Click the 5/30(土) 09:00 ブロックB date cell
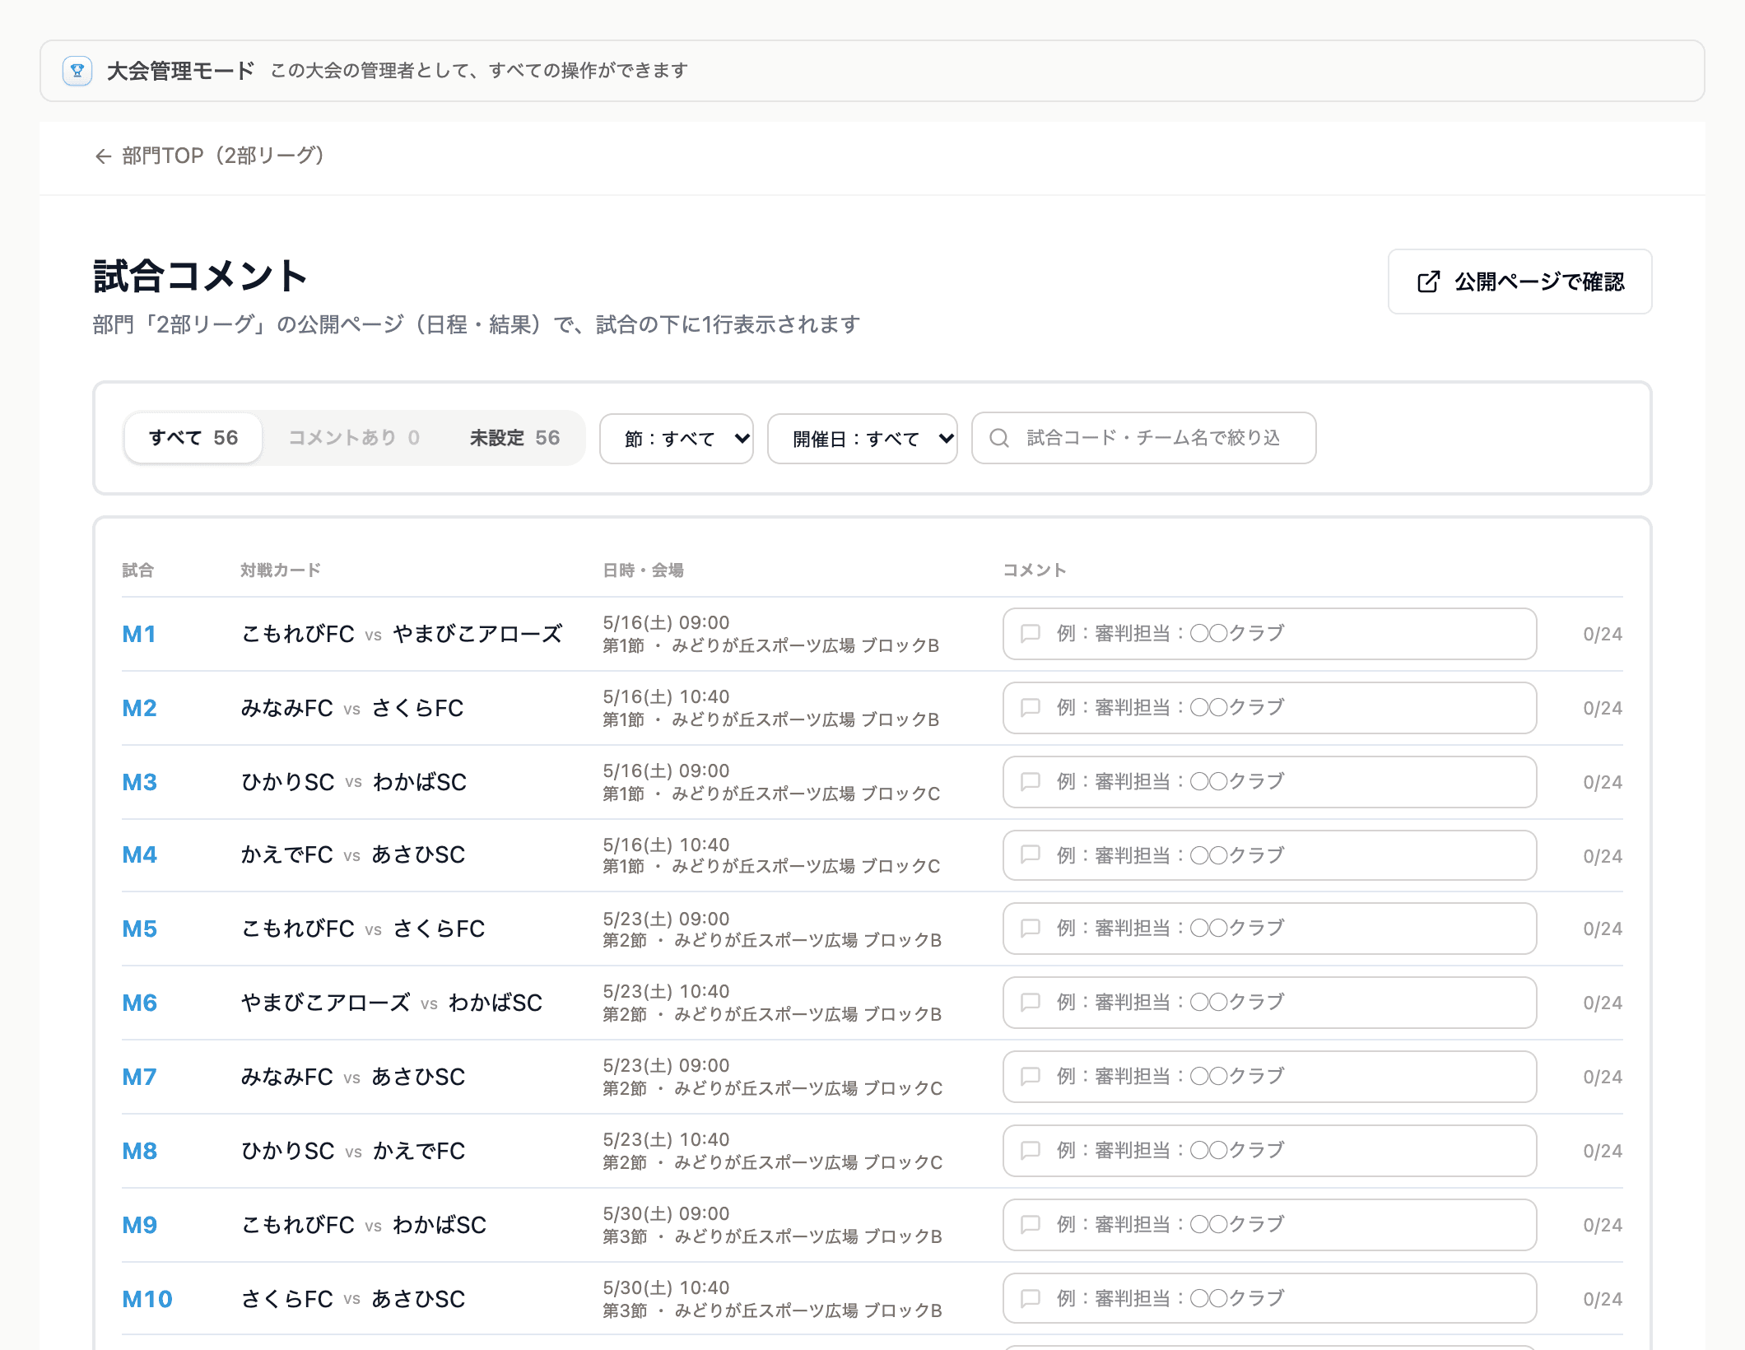This screenshot has height=1350, width=1745. 773,1225
